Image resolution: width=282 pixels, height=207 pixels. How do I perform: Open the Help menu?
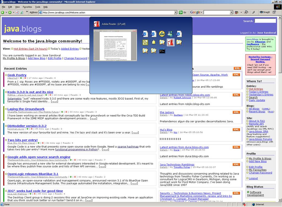tap(45, 7)
